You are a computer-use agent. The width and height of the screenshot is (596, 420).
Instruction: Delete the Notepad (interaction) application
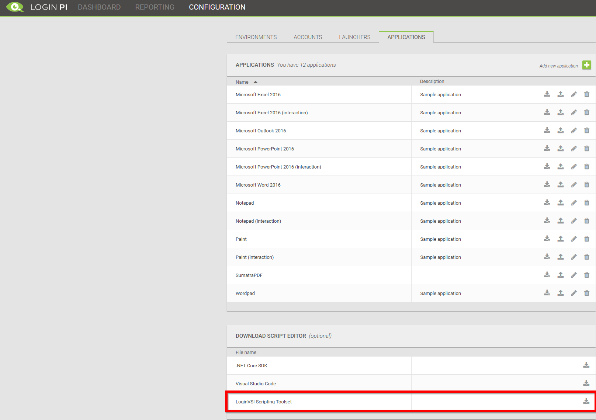coord(587,221)
